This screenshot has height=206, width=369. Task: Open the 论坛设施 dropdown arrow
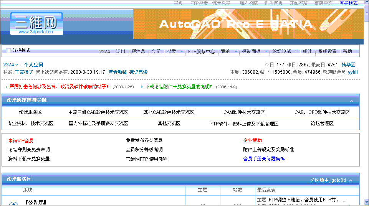click(296, 51)
